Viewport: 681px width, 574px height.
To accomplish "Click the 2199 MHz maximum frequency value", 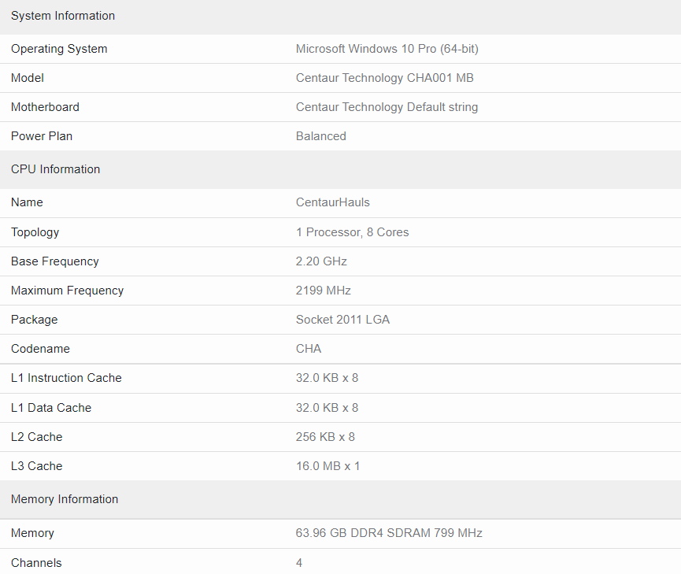I will click(323, 291).
